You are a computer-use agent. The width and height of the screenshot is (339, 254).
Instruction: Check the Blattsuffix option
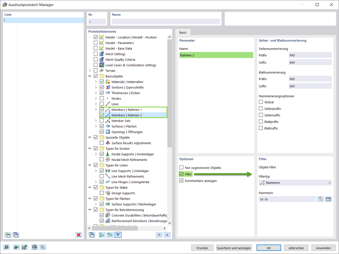pyautogui.click(x=261, y=128)
